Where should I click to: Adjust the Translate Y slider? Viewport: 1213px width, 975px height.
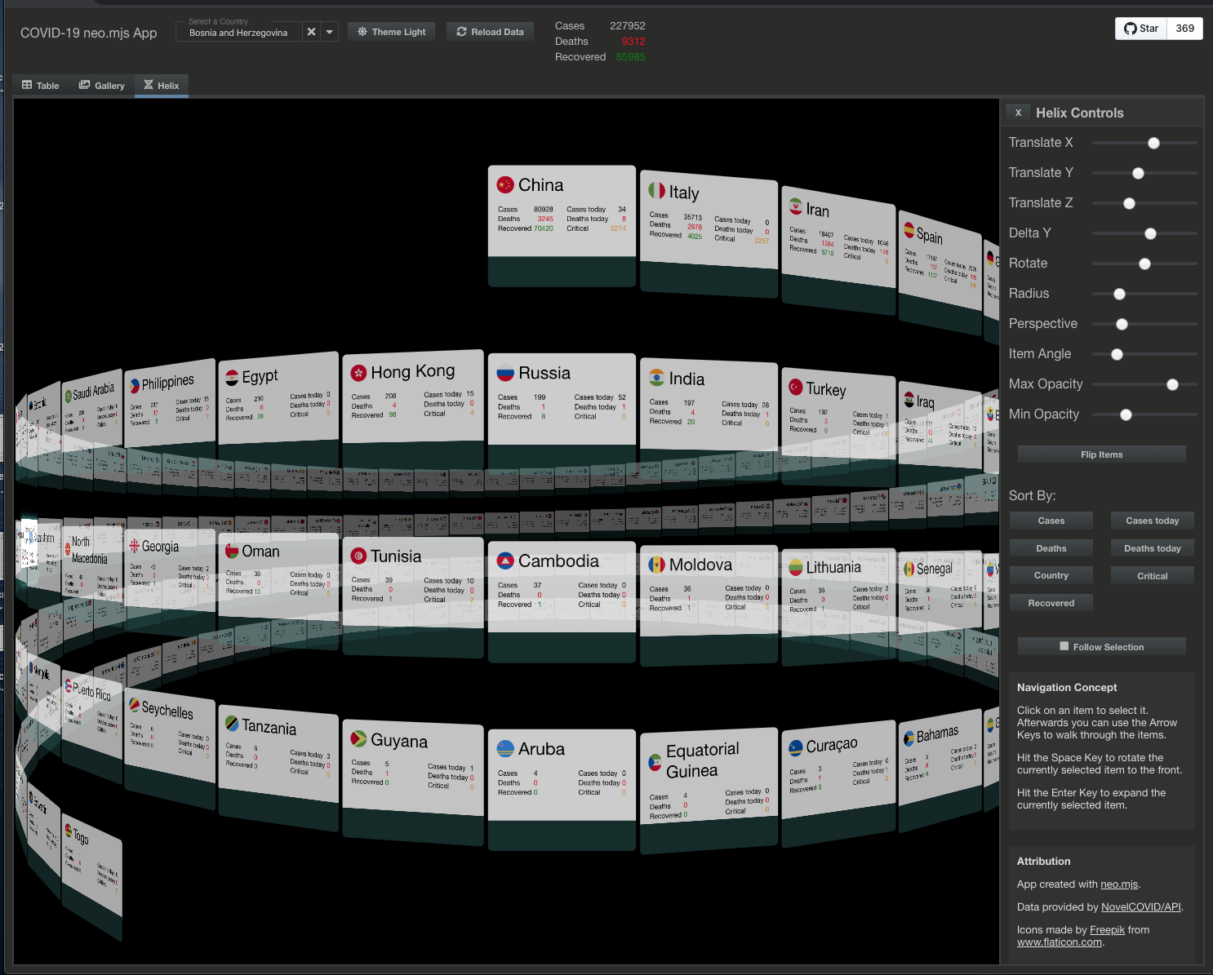coord(1144,173)
